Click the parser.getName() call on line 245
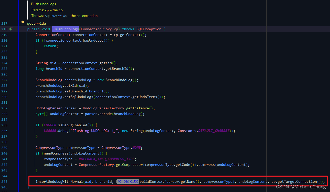Image resolution: width=330 pixels, height=192 pixels. 183,181
